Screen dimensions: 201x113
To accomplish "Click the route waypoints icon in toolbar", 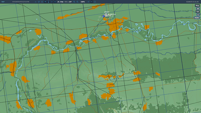I will pos(39,2).
